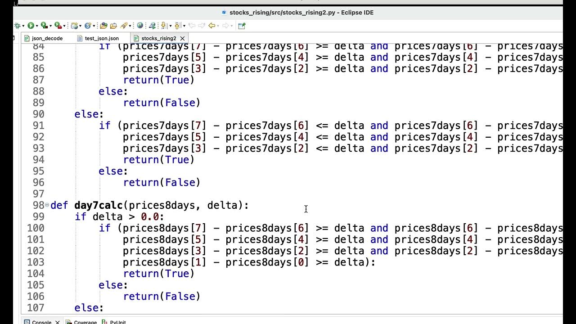This screenshot has height=324, width=576.
Task: Switch to the json_decode editor tab
Action: pos(43,38)
